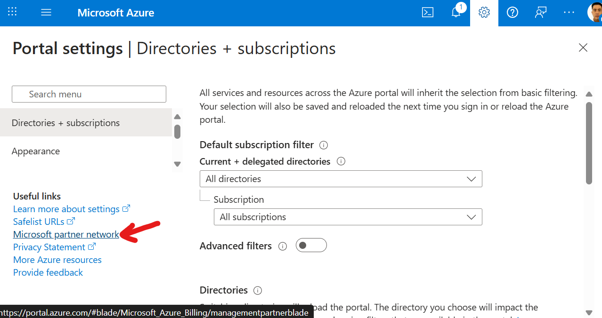The width and height of the screenshot is (602, 318).
Task: Open the feedback icon in the top bar
Action: [x=540, y=13]
